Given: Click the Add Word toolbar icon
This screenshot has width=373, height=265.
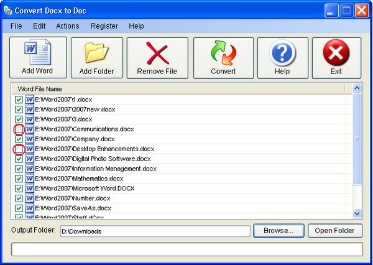Looking at the screenshot, I should coord(37,52).
